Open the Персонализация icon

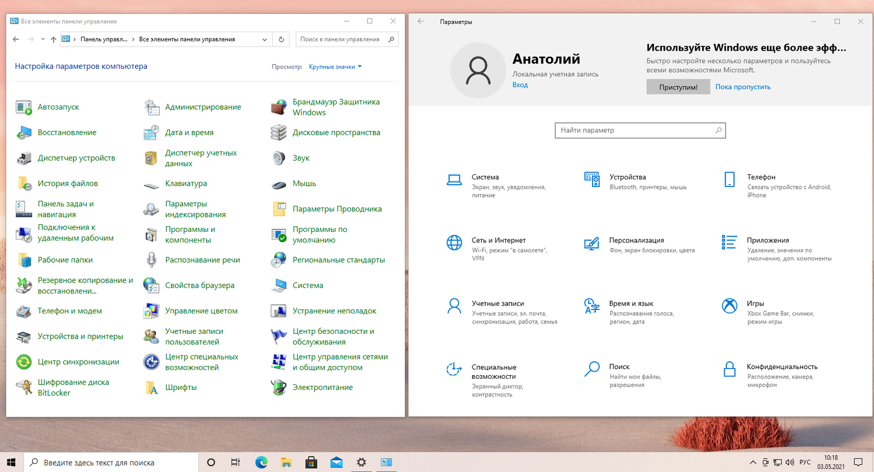click(592, 242)
